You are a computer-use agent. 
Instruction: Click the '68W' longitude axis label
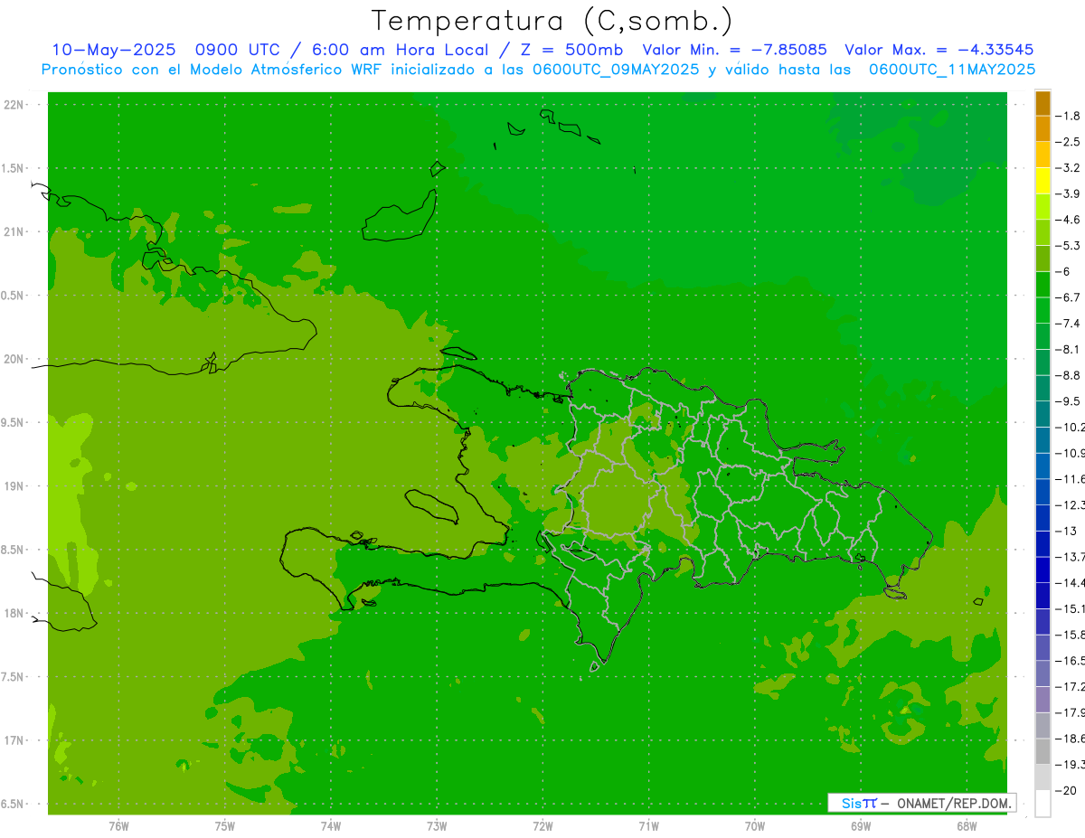pos(967,826)
